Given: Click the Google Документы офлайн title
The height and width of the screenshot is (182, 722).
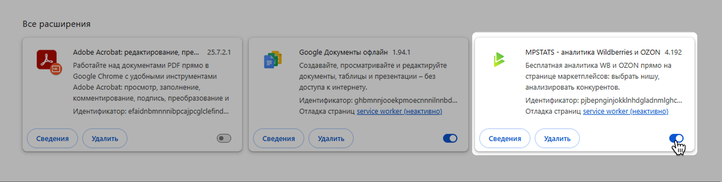Looking at the screenshot, I should 343,52.
